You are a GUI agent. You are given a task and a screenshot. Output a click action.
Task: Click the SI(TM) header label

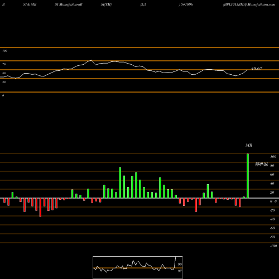tap(106, 4)
